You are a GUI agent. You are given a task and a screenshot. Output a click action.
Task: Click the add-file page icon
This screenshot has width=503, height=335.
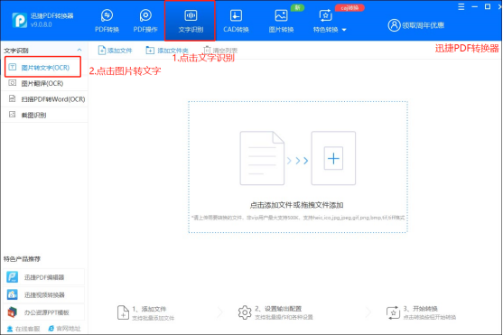102,50
